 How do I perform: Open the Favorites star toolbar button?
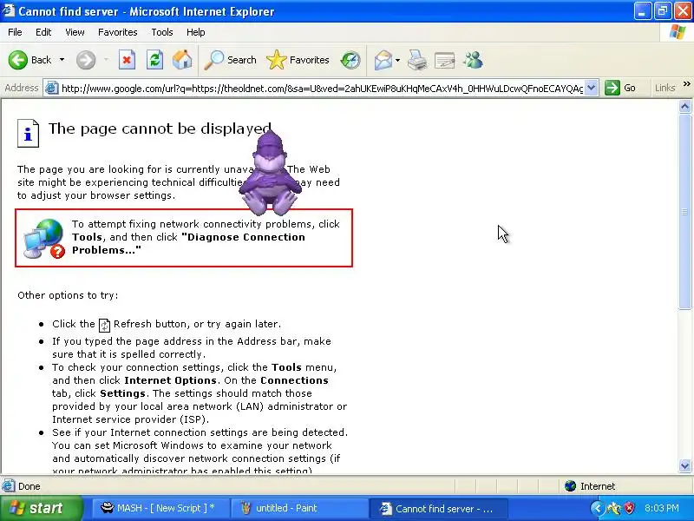point(298,60)
